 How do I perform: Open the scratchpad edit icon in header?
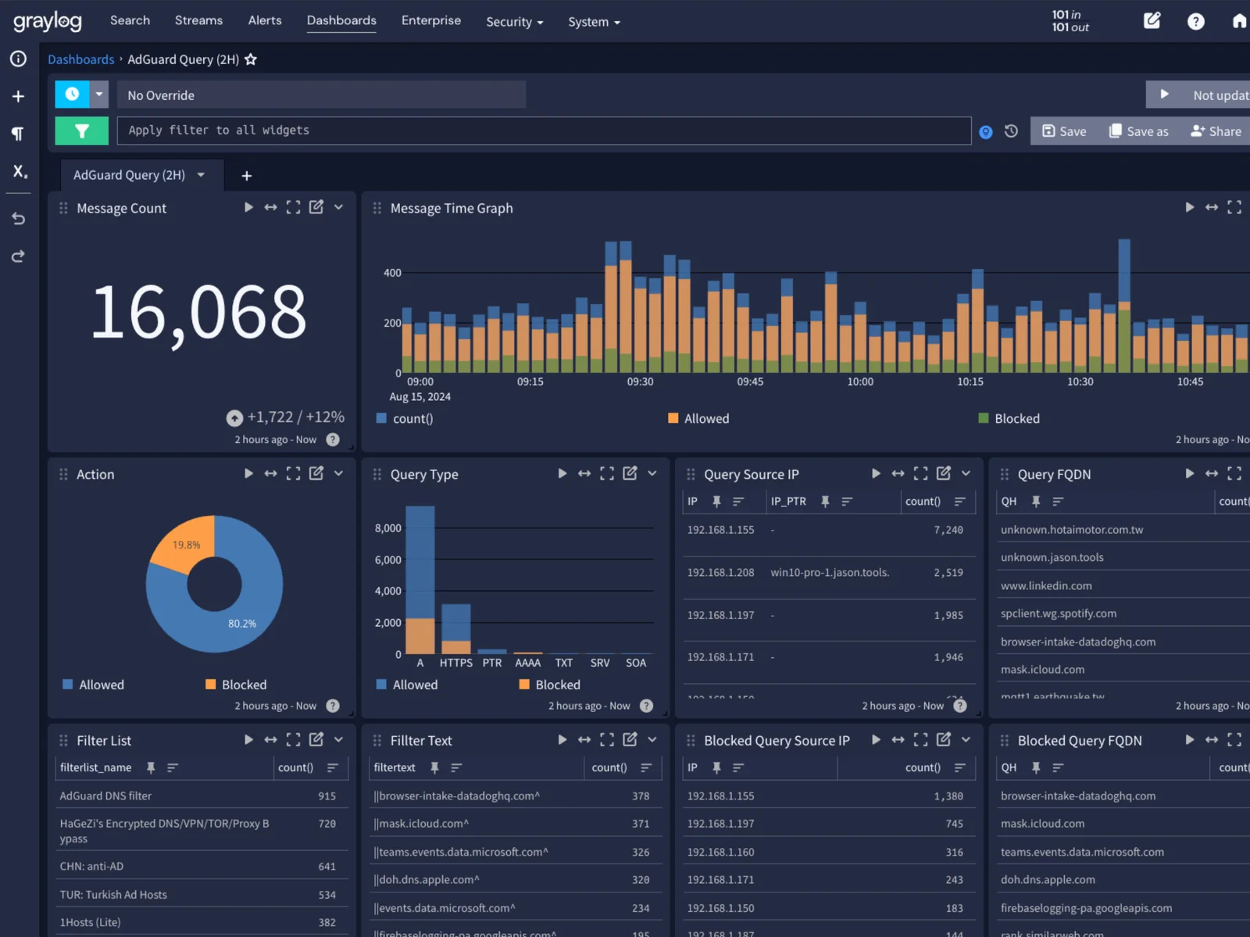click(x=1152, y=21)
